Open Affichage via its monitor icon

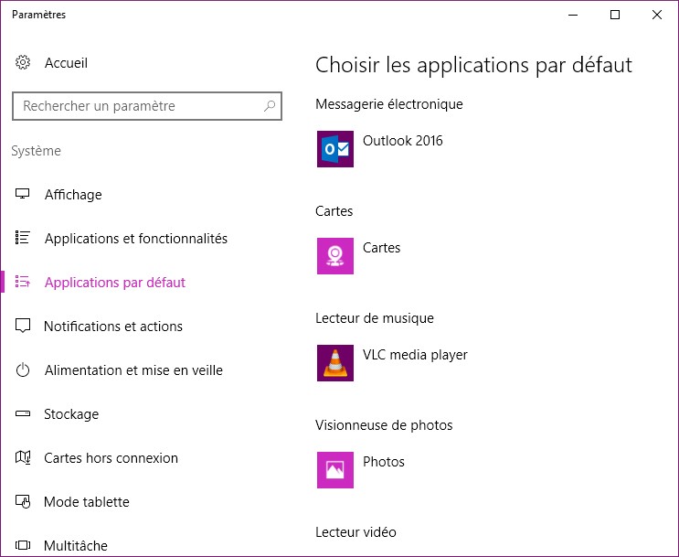(24, 195)
